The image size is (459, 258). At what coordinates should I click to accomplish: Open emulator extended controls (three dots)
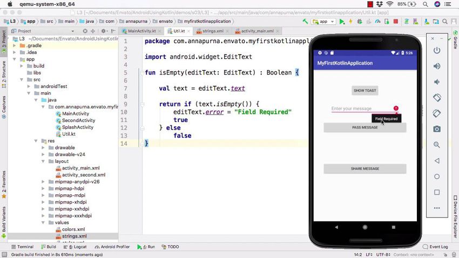[437, 208]
